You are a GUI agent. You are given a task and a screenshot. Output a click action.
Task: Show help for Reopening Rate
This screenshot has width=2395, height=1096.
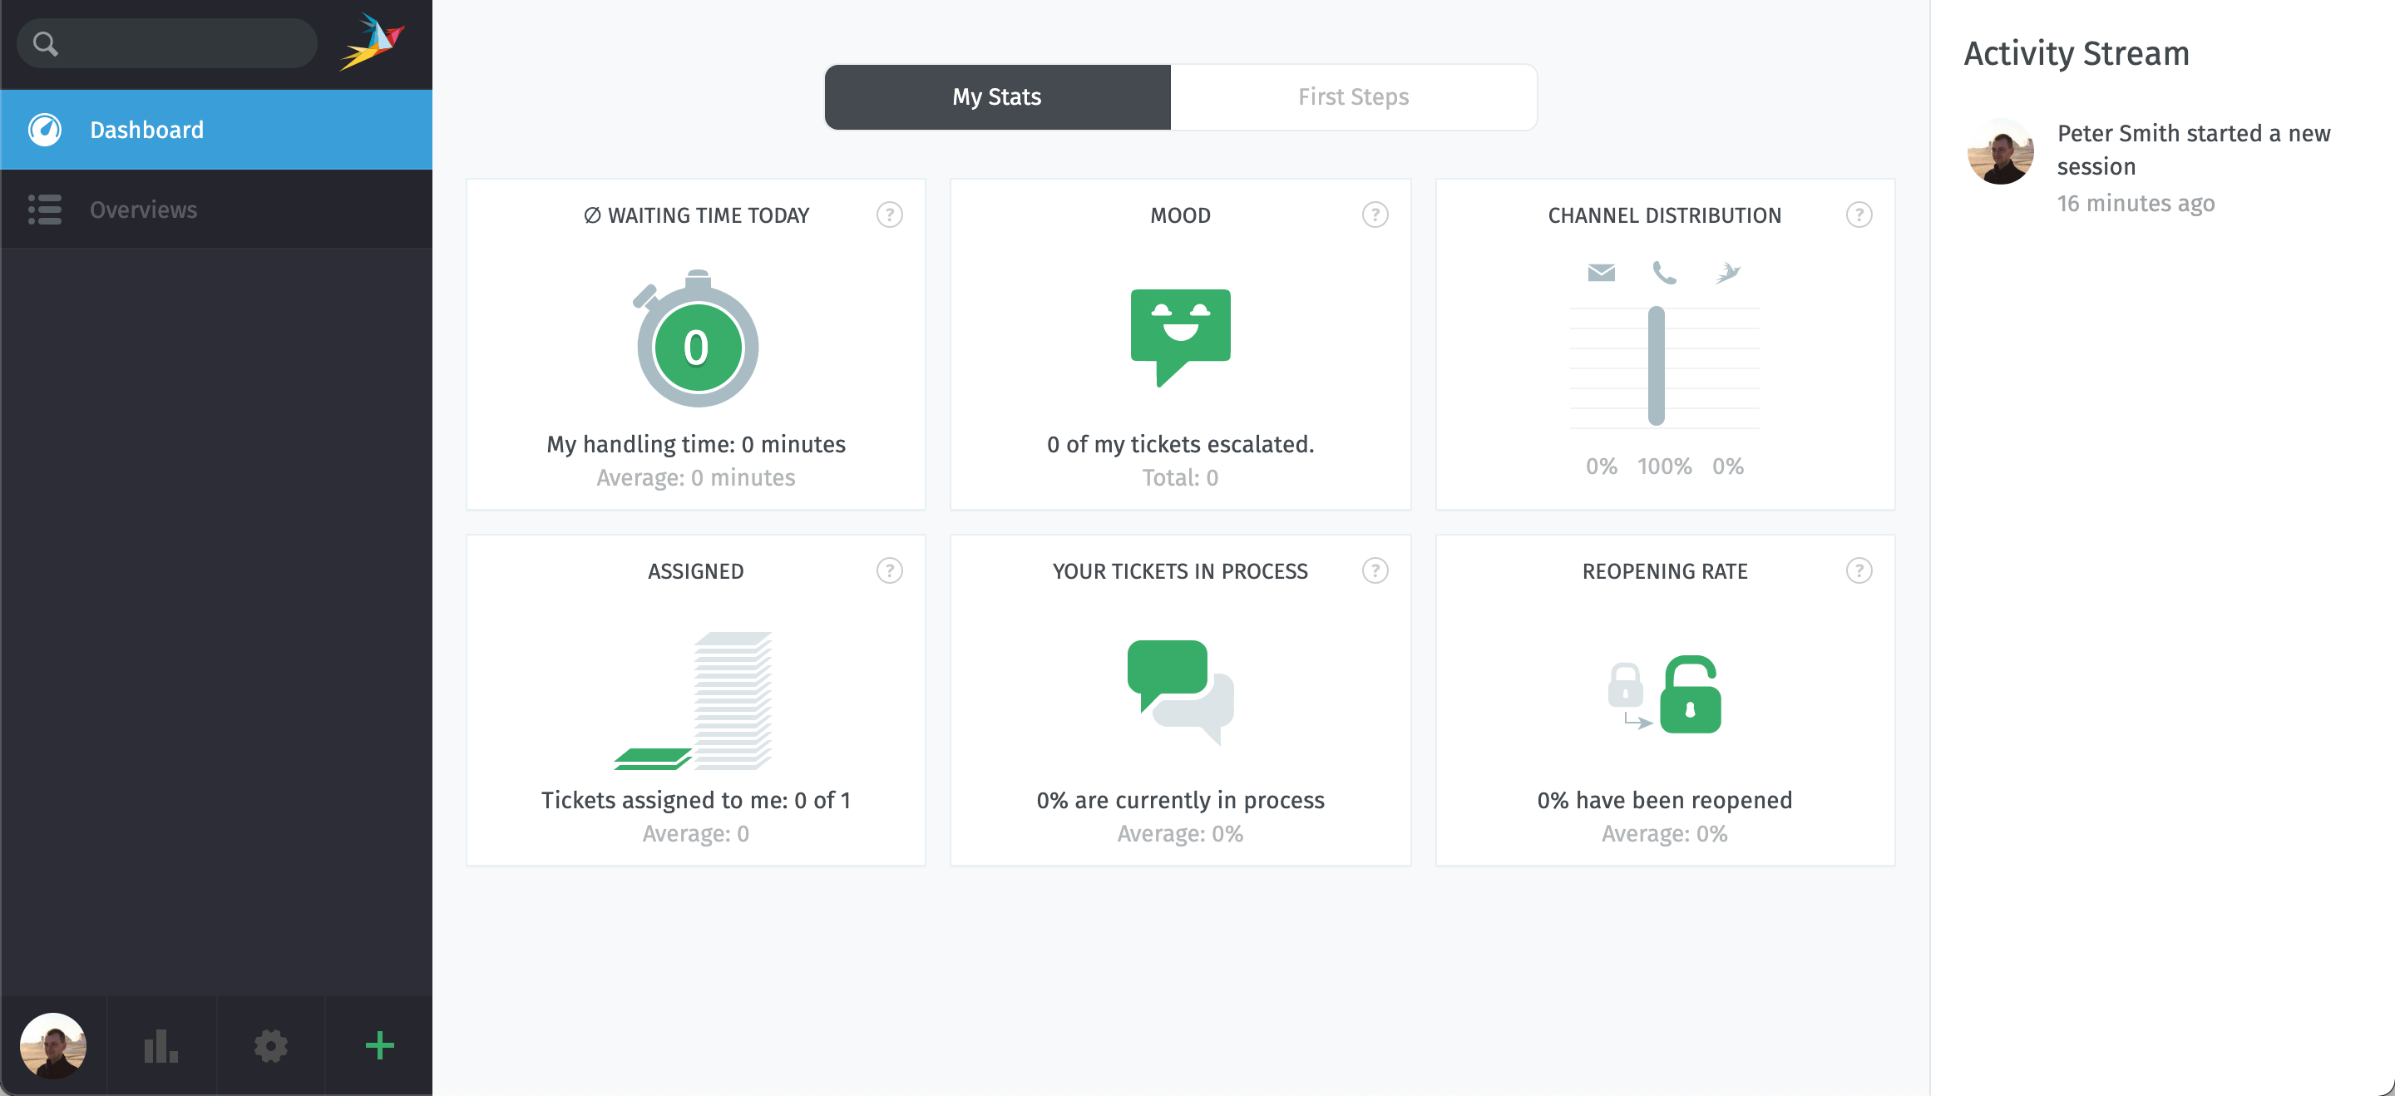coord(1858,570)
